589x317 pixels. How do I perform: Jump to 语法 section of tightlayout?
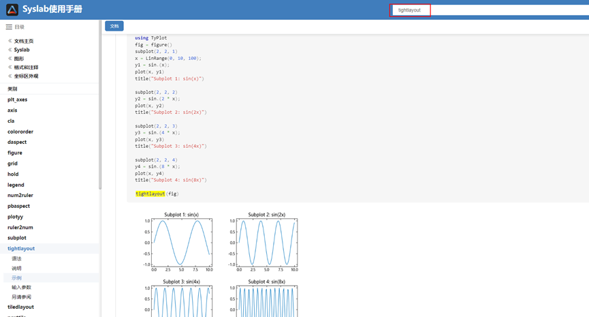tap(16, 259)
